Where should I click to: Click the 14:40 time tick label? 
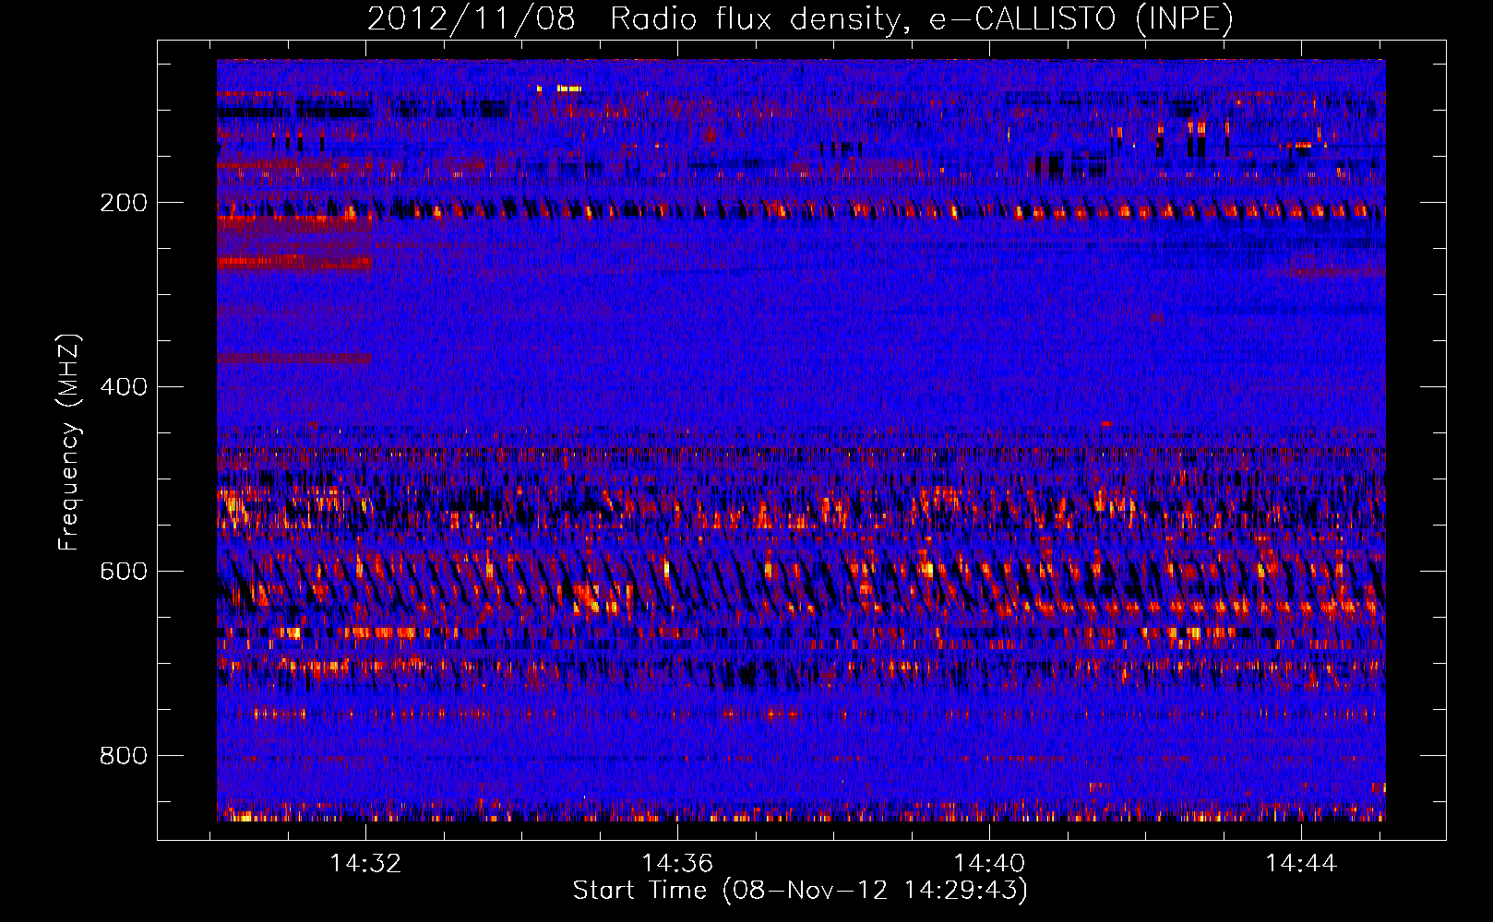click(989, 864)
